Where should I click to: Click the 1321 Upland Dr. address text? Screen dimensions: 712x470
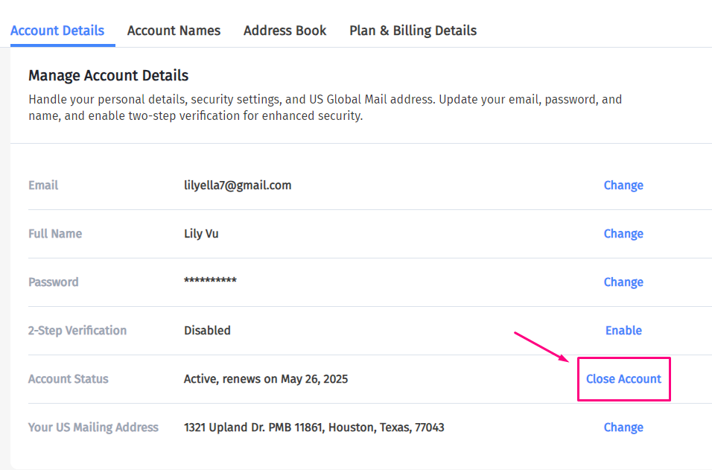pyautogui.click(x=314, y=428)
